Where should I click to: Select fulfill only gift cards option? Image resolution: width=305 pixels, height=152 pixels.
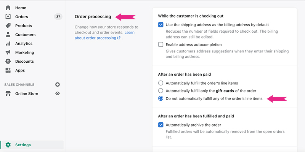pos(161,91)
